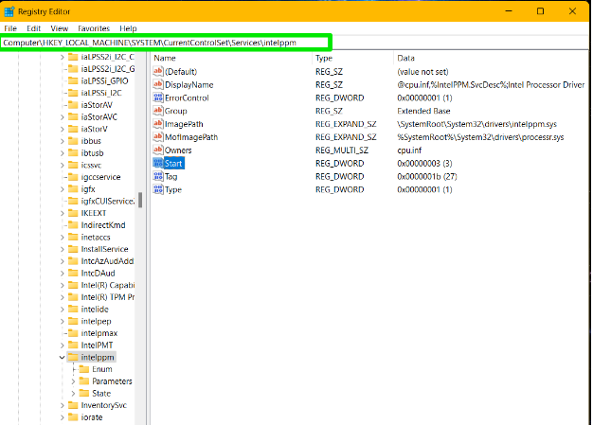
Task: Click the Owners multi-string value icon
Action: [158, 150]
